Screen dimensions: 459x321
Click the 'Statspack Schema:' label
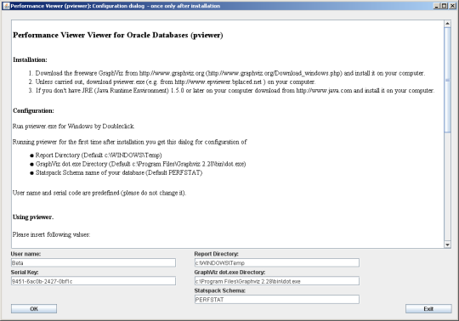click(x=220, y=290)
